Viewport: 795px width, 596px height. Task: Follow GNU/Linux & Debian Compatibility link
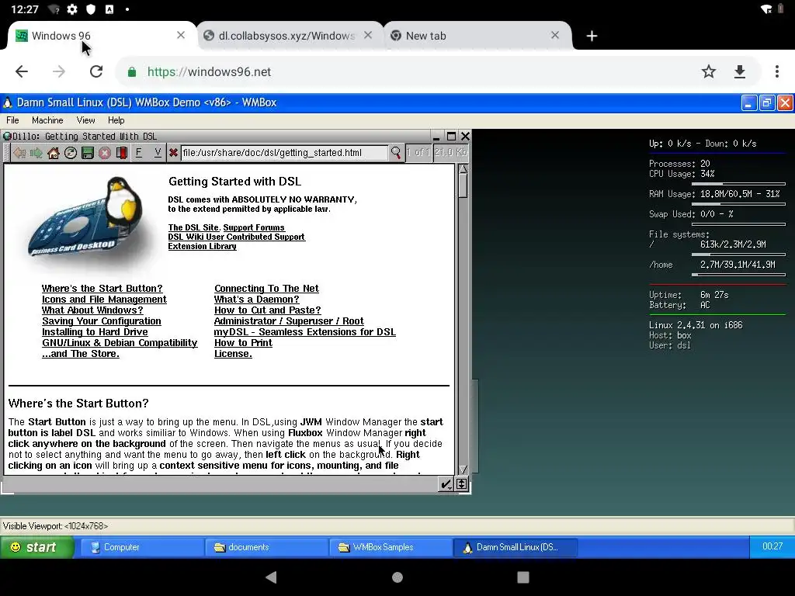pos(120,343)
